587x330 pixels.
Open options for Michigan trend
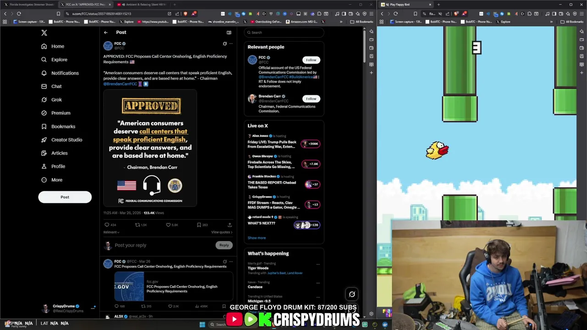(318, 298)
